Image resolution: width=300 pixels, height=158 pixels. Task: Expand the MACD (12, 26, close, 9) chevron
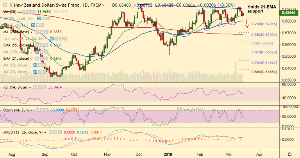tap(45, 132)
